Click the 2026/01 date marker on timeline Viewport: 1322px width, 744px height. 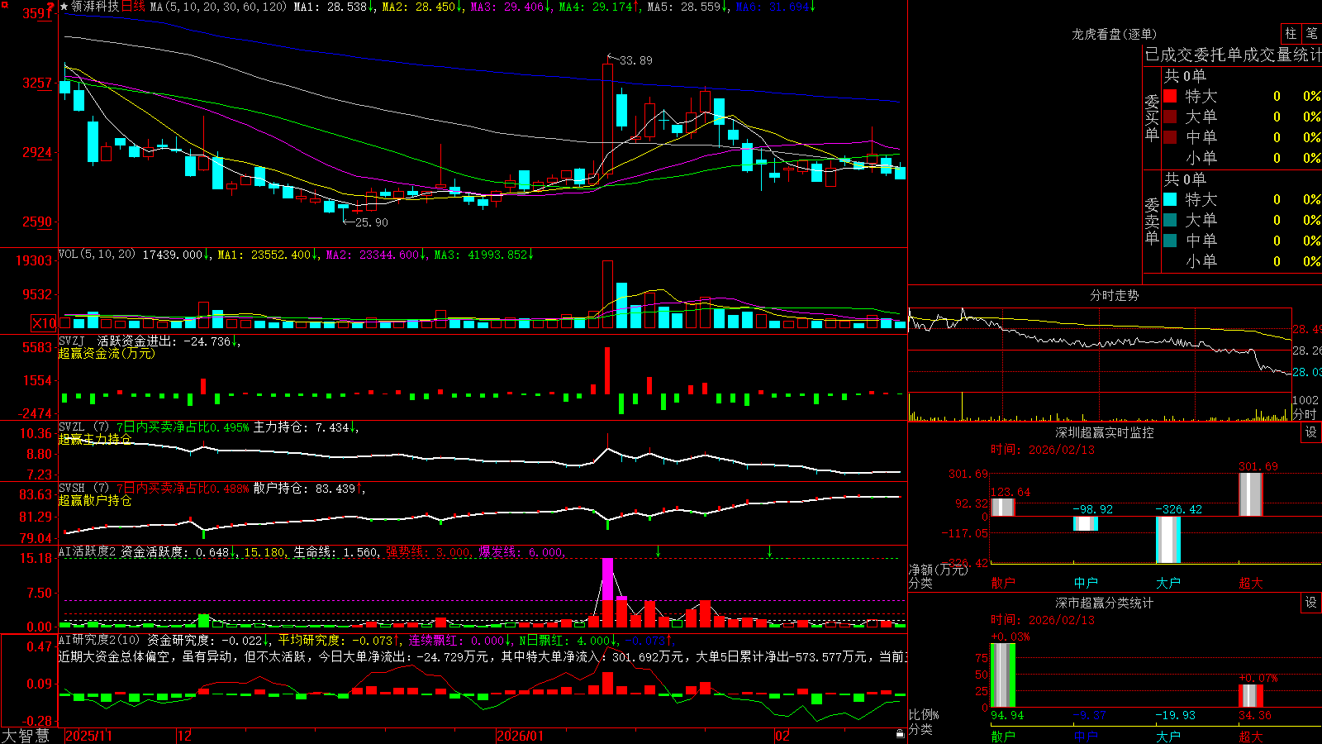pos(520,736)
